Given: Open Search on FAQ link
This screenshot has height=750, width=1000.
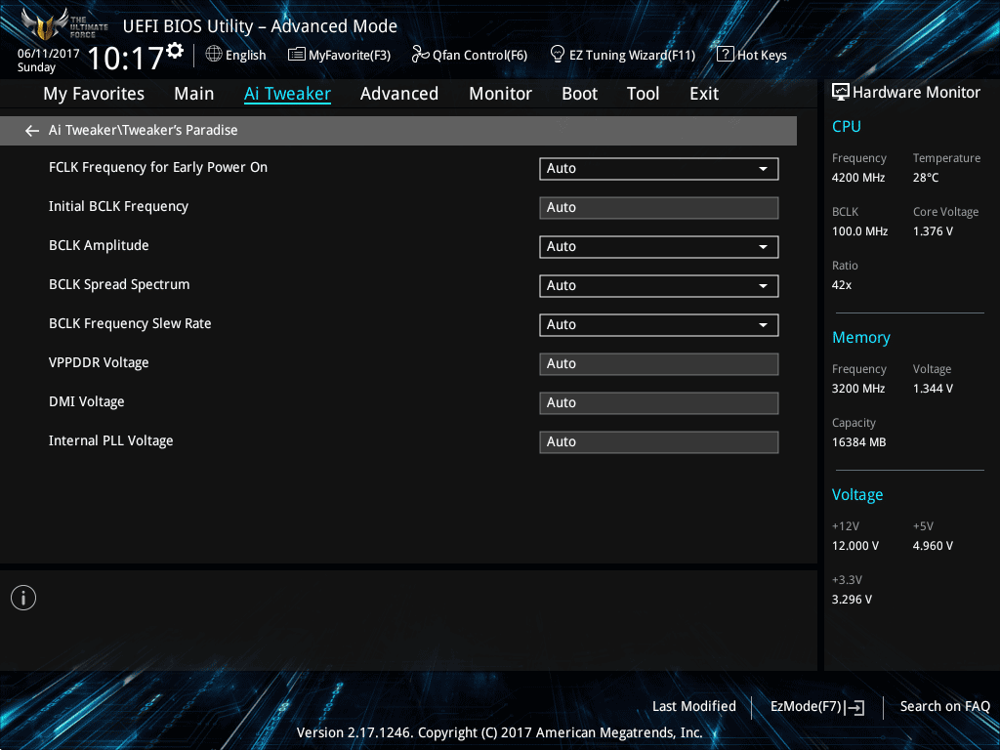Looking at the screenshot, I should tap(944, 706).
